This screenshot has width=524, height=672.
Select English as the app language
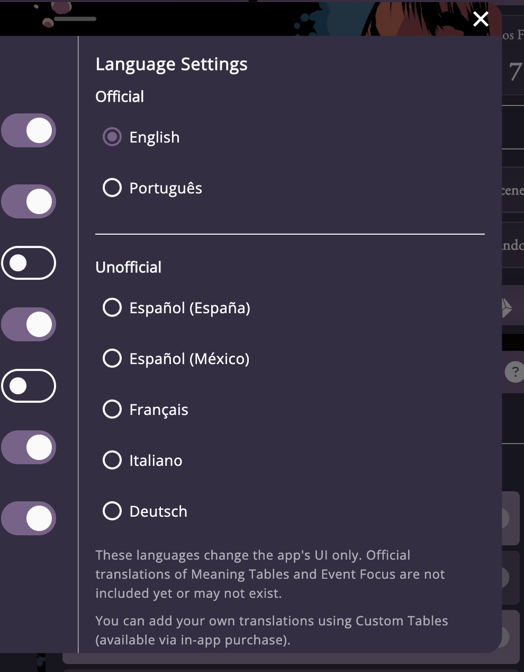tap(112, 137)
